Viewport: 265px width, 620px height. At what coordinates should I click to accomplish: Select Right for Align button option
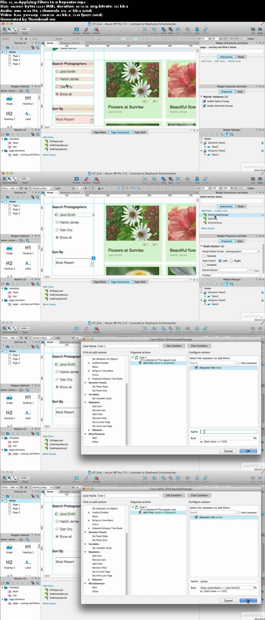[x=232, y=261]
